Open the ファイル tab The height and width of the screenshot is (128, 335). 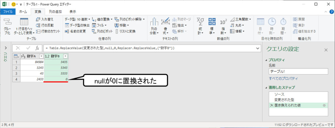coord(8,12)
